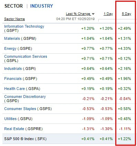137x146 pixels.
Task: Sort by 5 Day column header
Action: (x=126, y=14)
